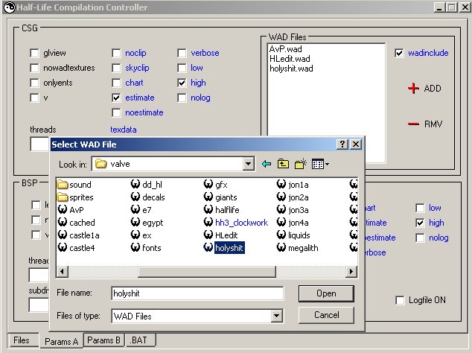Open the Files of type dropdown
The image size is (472, 353).
click(x=277, y=317)
